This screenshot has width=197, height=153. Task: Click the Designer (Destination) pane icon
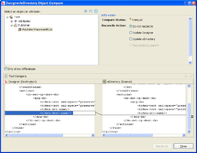point(6,82)
